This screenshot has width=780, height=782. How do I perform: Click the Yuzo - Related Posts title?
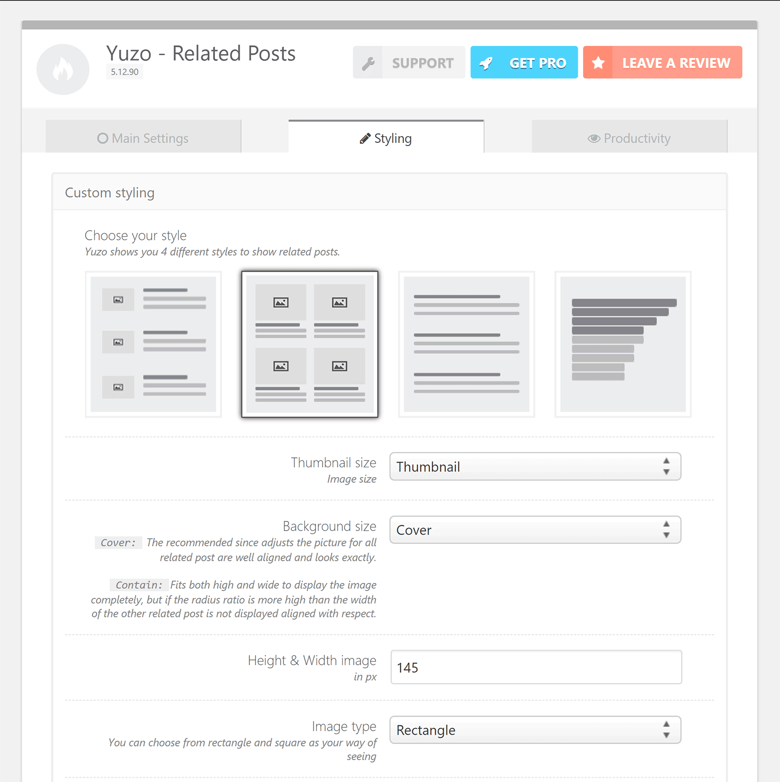(x=201, y=53)
